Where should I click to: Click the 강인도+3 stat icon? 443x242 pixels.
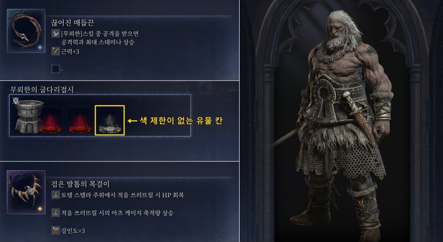click(55, 230)
